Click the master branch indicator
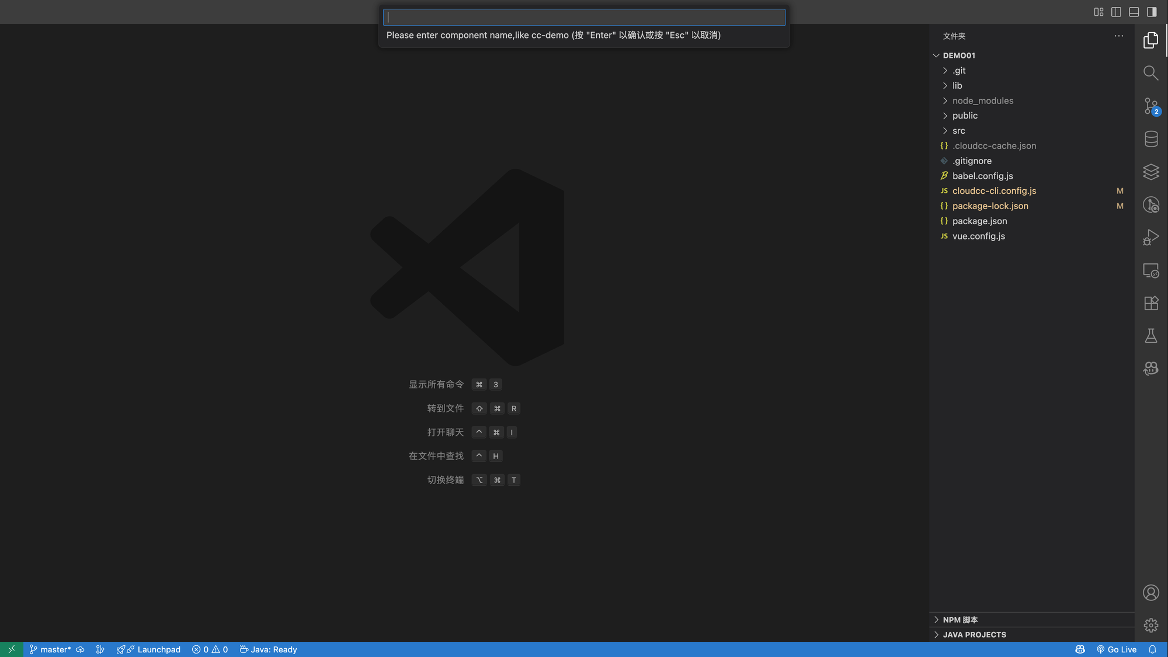The image size is (1168, 657). click(x=50, y=649)
